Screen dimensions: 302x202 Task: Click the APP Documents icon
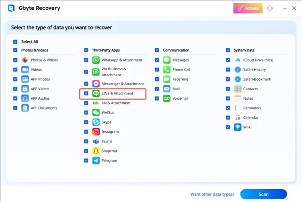pos(25,108)
